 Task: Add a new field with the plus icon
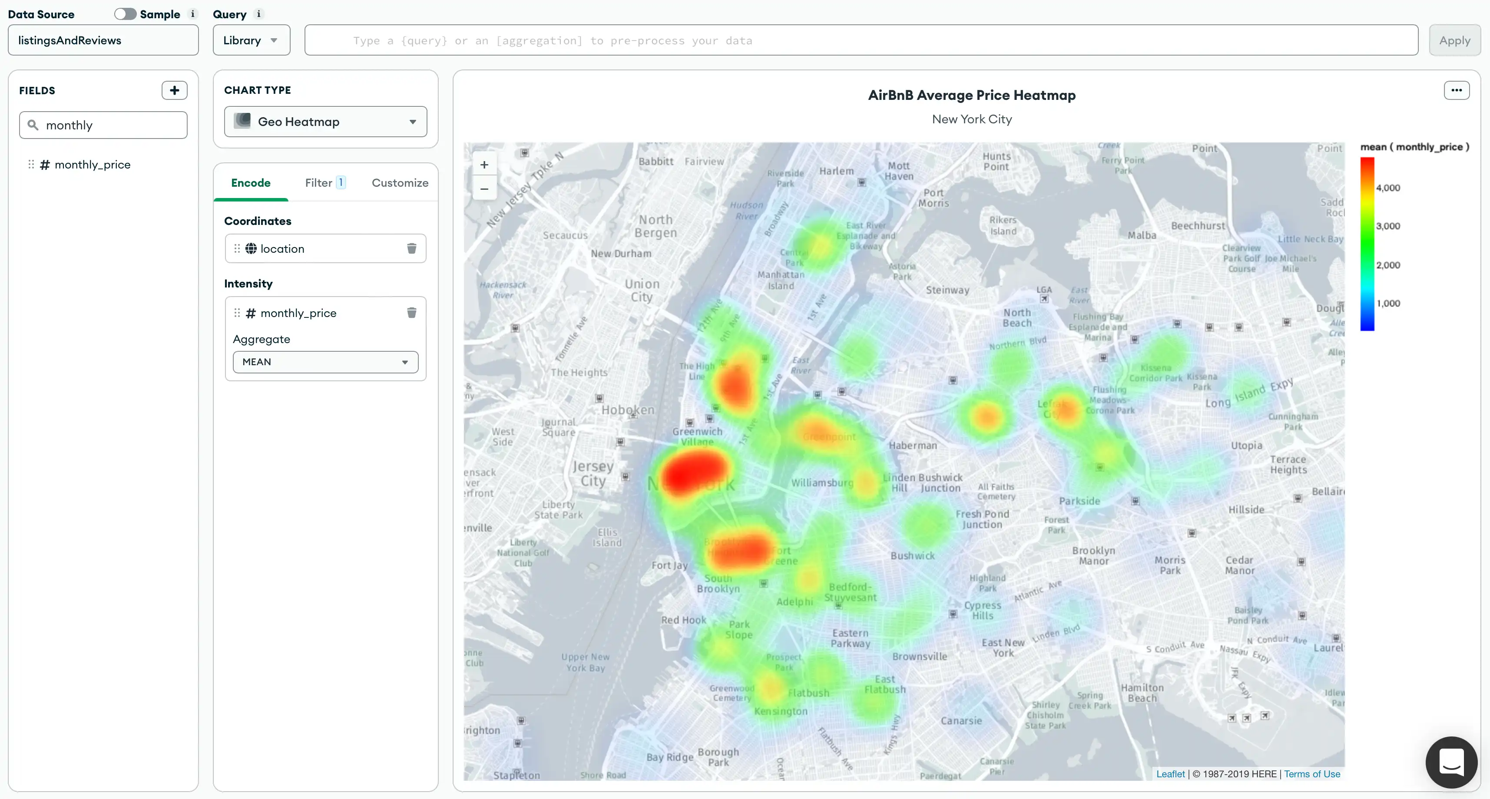coord(174,90)
